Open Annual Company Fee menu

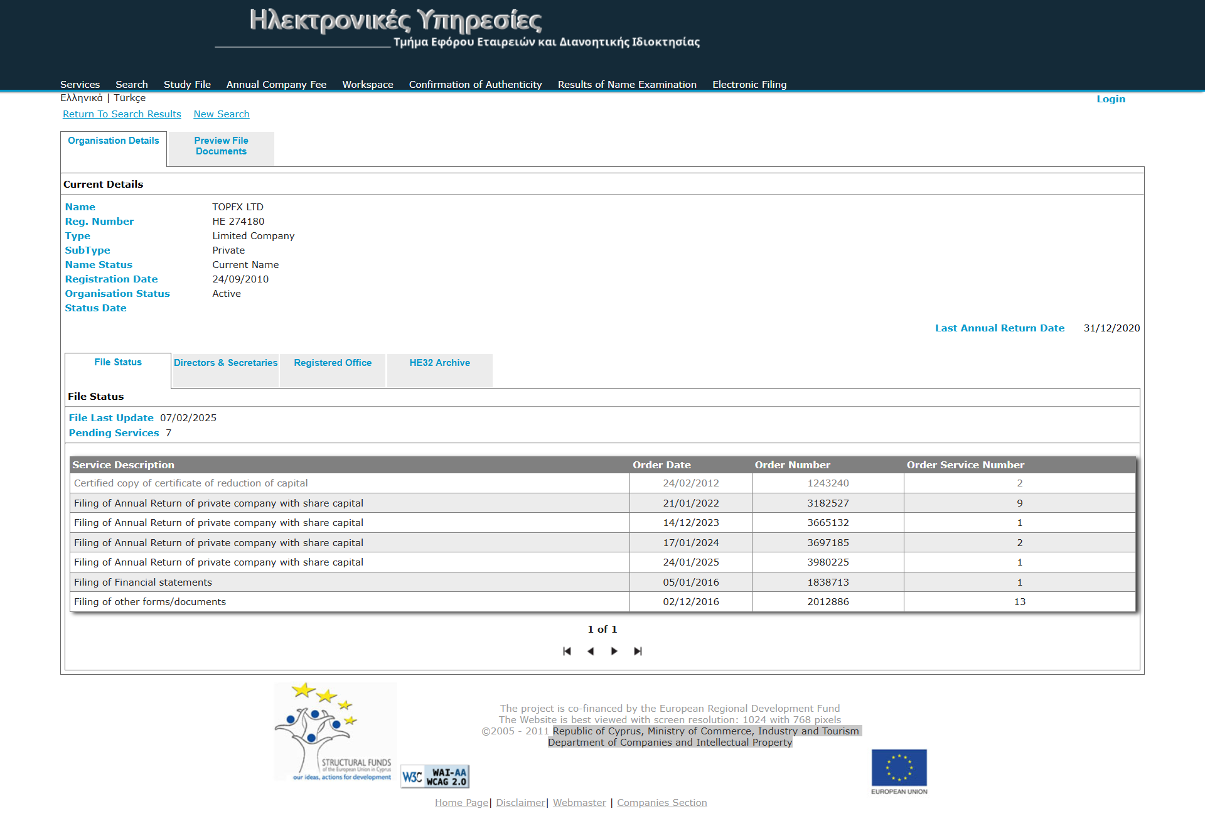(277, 84)
